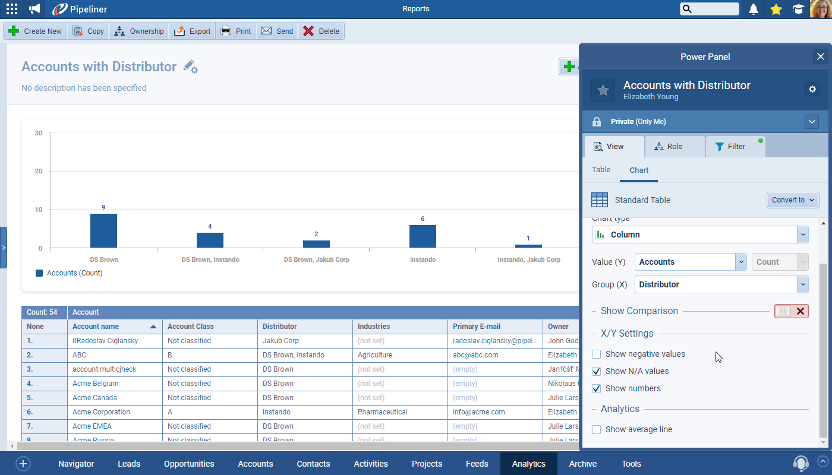This screenshot has height=475, width=832.
Task: Open the apps grid launcher icon
Action: (x=12, y=9)
